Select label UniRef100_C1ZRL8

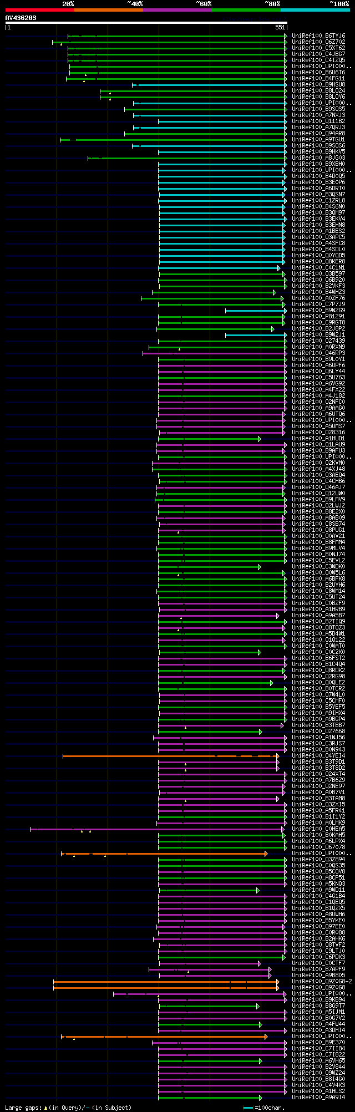[x=318, y=200]
